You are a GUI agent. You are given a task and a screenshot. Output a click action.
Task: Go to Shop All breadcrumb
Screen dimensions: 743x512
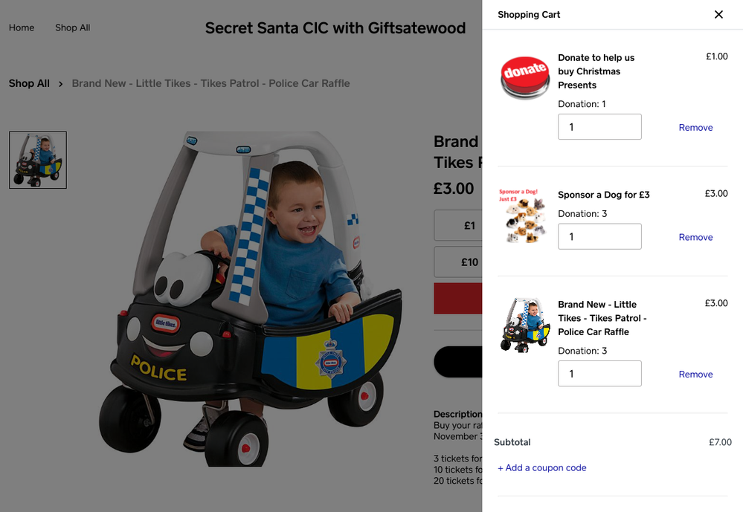point(29,83)
